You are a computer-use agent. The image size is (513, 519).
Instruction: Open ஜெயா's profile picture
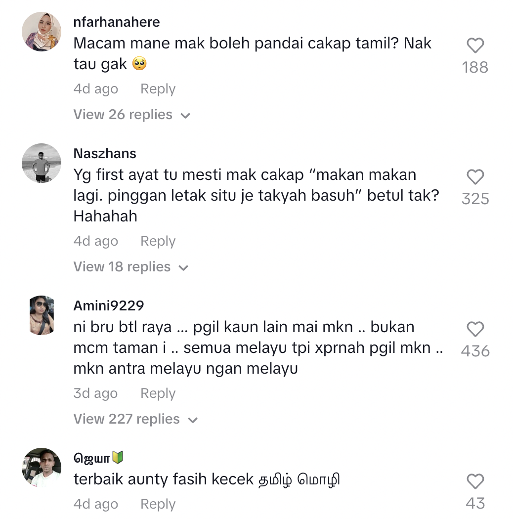pos(42,468)
